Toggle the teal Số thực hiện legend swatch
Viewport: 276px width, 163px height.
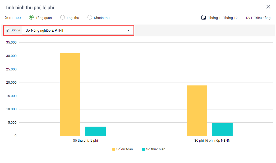[144, 149]
